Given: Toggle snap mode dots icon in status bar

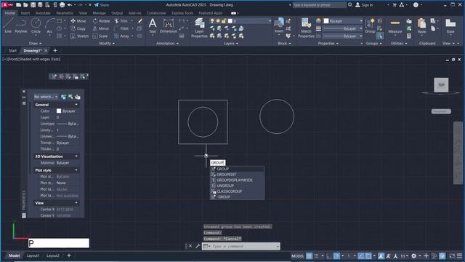Looking at the screenshot, I should (317, 255).
